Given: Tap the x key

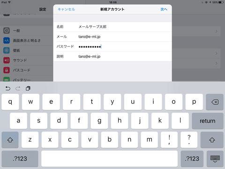Looking at the screenshot, I should pos(50,140).
